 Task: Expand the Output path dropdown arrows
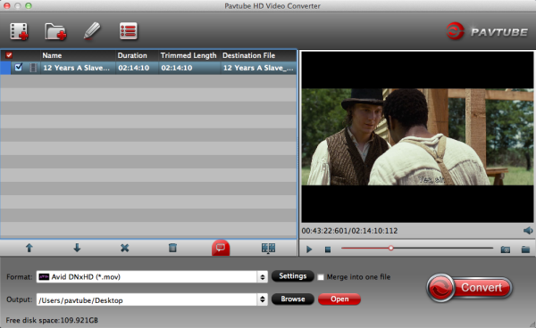pyautogui.click(x=262, y=299)
